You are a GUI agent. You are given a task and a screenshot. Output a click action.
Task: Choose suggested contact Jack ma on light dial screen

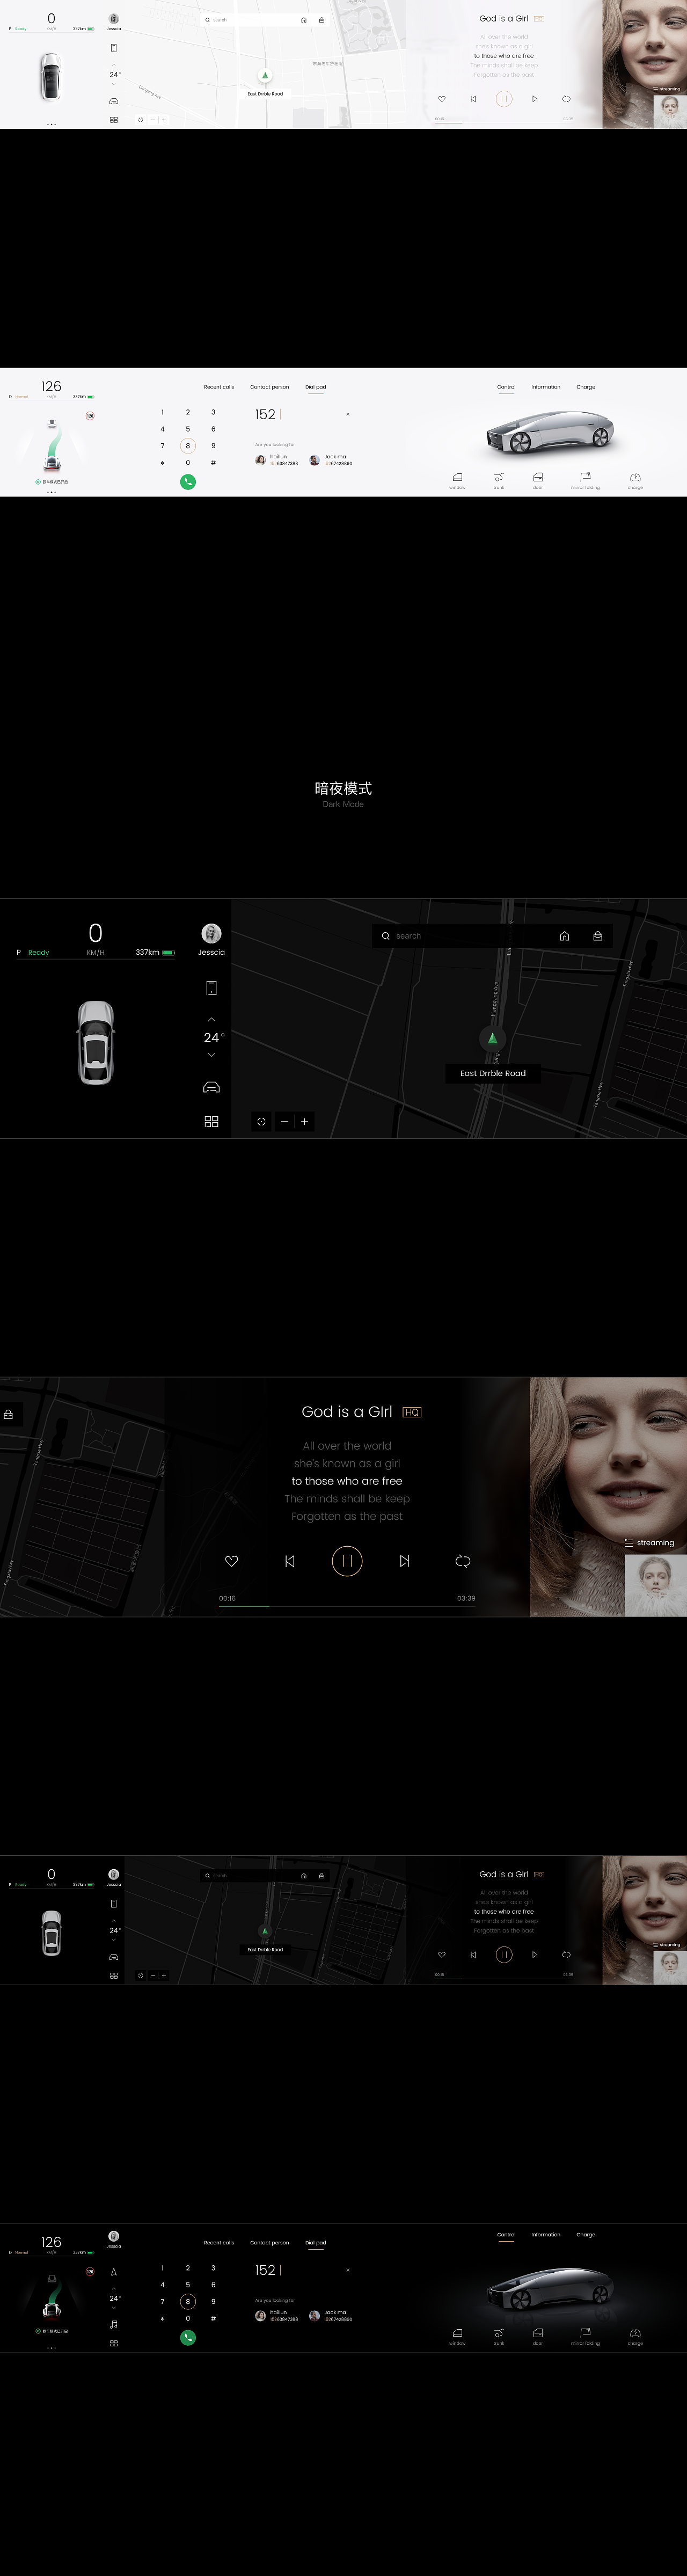tap(331, 460)
